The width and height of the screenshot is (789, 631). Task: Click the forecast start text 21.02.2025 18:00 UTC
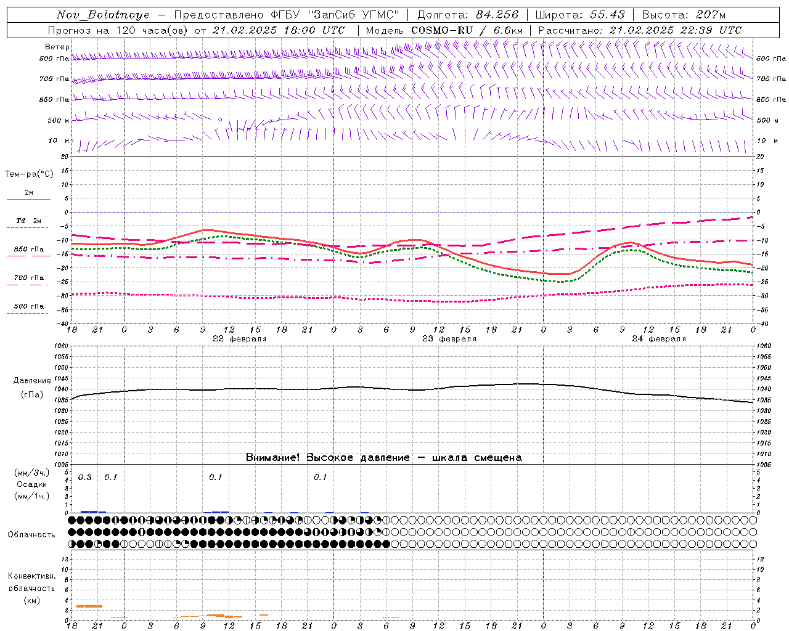(x=278, y=30)
